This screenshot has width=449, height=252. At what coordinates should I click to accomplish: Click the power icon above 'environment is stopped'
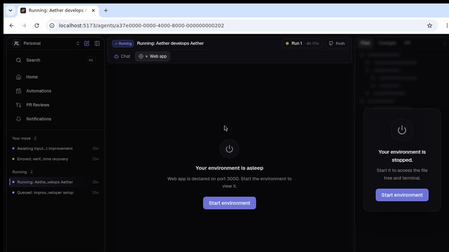pyautogui.click(x=402, y=130)
